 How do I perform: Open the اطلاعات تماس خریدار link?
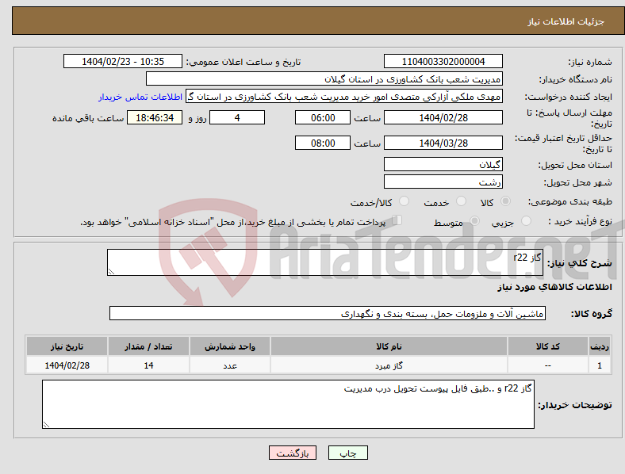pyautogui.click(x=140, y=97)
